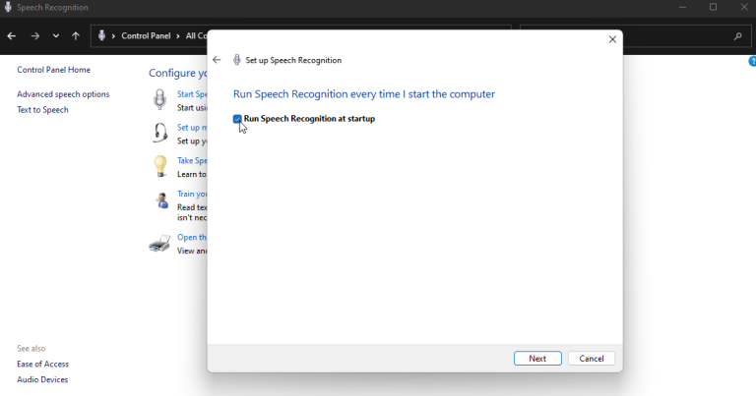Close the Set up Speech Recognition dialog
Screen dimensions: 756x396
(612, 39)
